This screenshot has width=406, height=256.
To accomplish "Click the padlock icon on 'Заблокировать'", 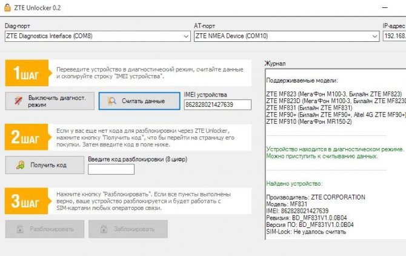I will point(104,229).
